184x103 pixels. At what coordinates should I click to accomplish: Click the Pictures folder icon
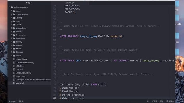point(14,52)
